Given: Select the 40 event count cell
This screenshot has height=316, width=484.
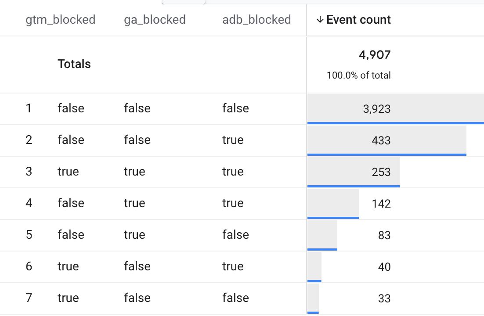Looking at the screenshot, I should point(384,267).
